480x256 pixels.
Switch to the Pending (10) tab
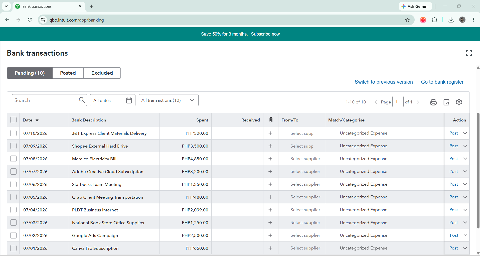(x=30, y=73)
